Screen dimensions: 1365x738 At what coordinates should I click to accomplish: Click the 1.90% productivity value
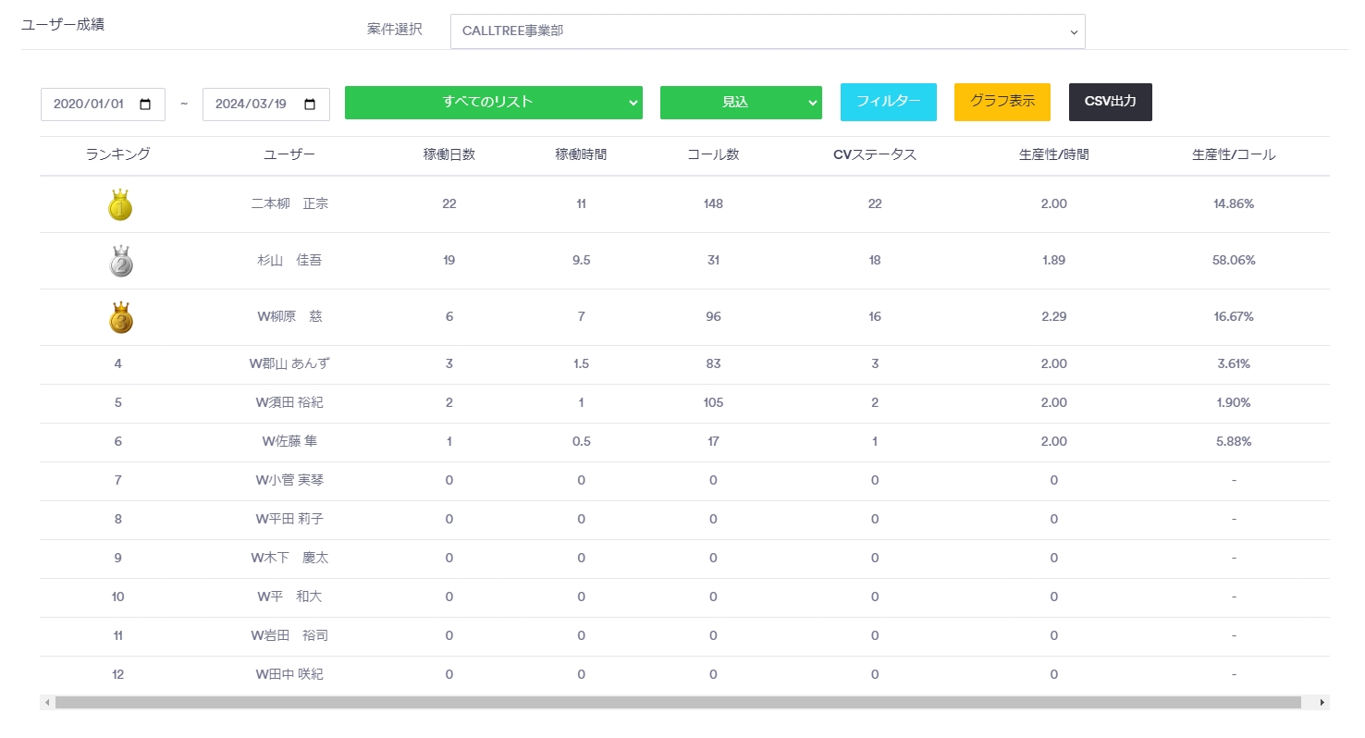pyautogui.click(x=1234, y=403)
